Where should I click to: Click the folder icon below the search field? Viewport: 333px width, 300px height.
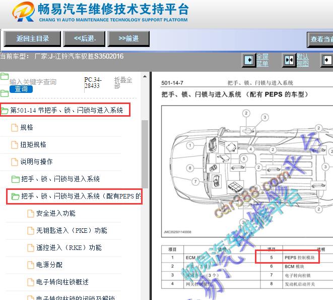(x=5, y=93)
